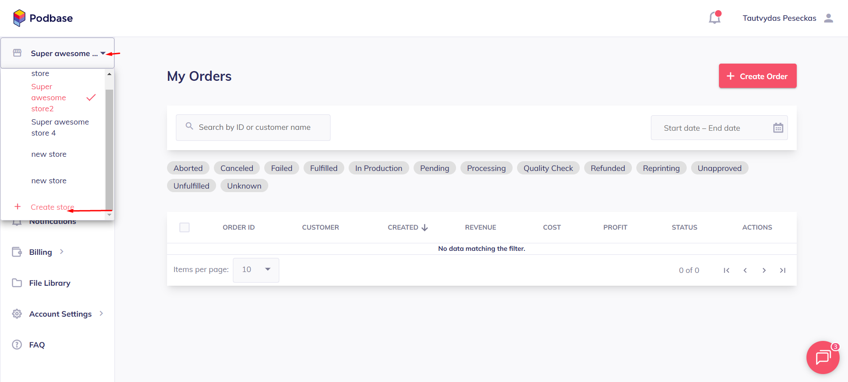848x382 pixels.
Task: Click the Podbase logo
Action: tap(43, 18)
